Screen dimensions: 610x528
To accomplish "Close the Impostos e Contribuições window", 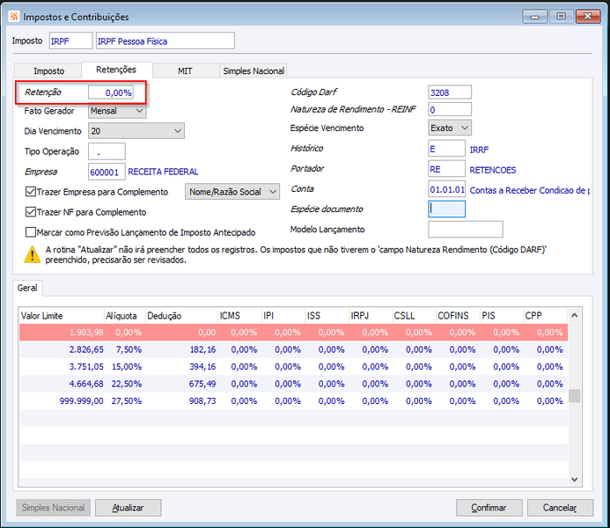I will point(587,17).
